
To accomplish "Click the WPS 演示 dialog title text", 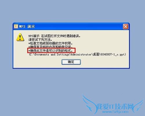I will coord(27,26).
